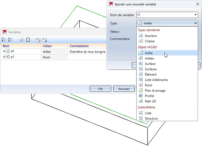Click the expand-all icon in the Variables toolbar
Screen dimensions: 202x146
coord(10,40)
